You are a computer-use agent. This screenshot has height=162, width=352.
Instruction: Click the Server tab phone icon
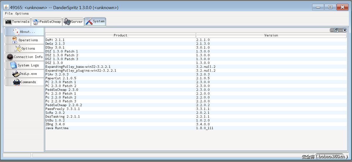click(x=67, y=22)
